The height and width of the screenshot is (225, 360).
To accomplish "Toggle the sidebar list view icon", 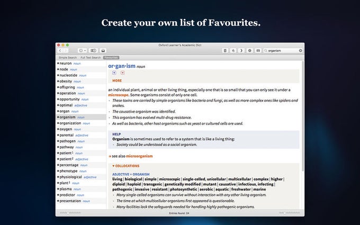I will [93, 50].
